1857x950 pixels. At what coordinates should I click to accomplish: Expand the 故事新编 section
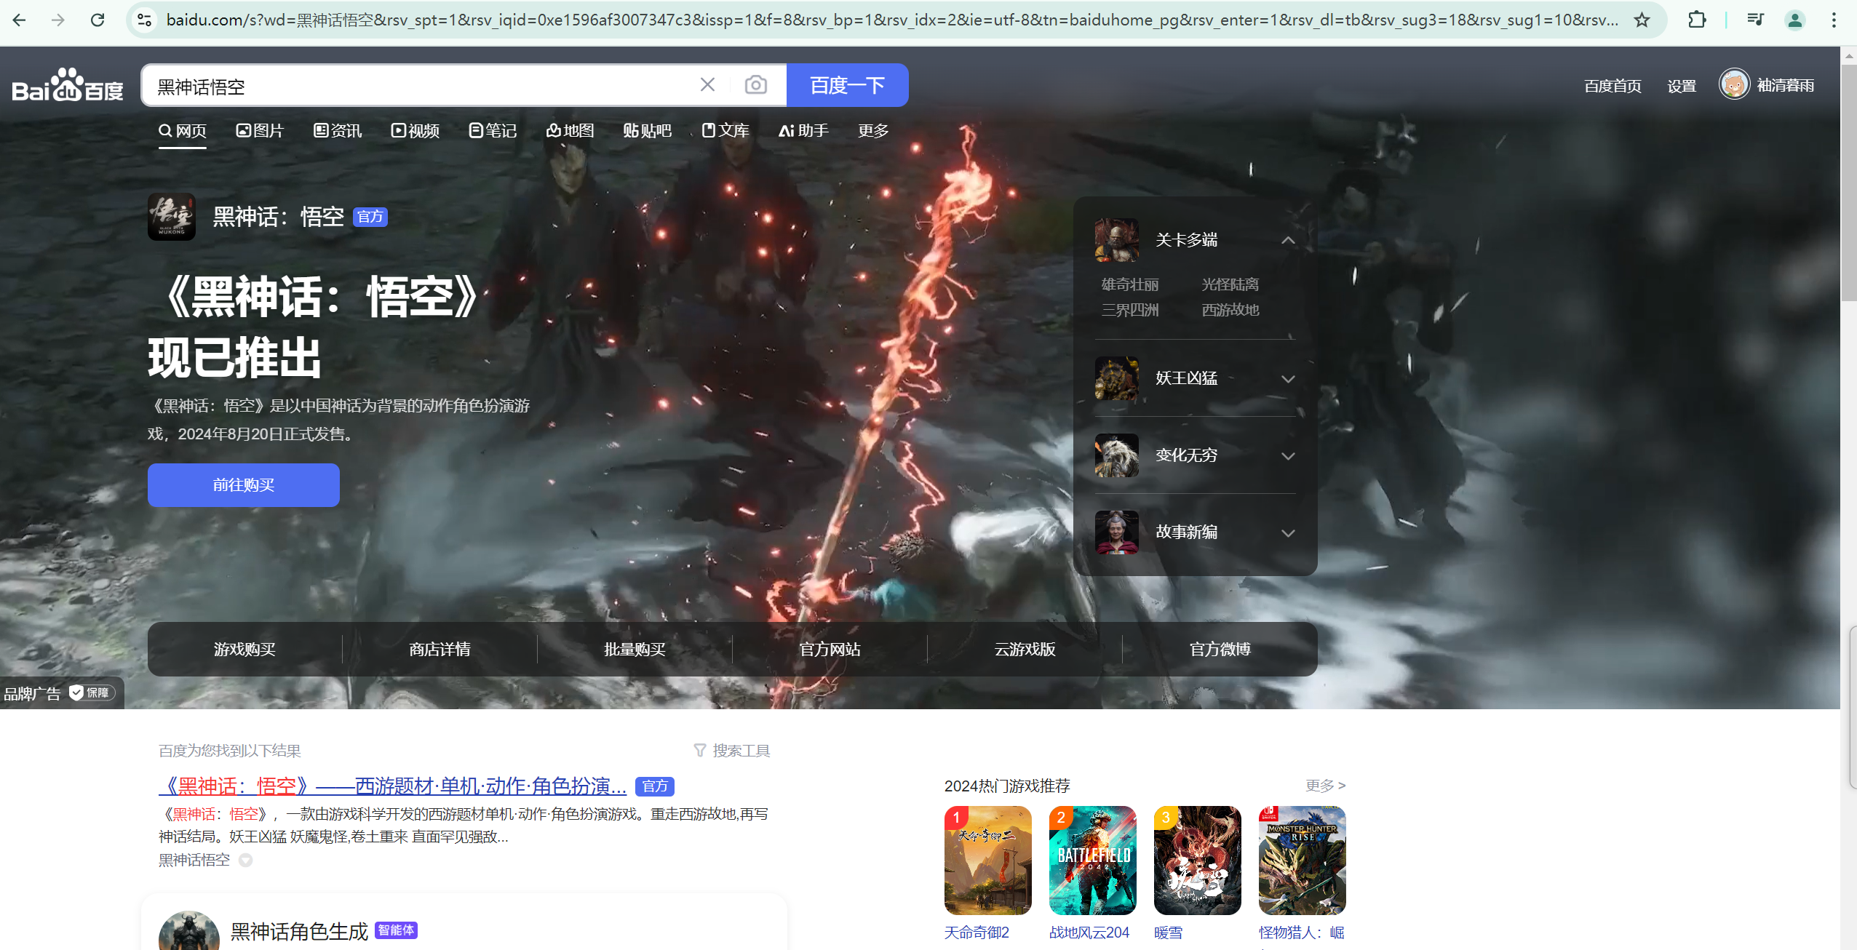pyautogui.click(x=1287, y=532)
